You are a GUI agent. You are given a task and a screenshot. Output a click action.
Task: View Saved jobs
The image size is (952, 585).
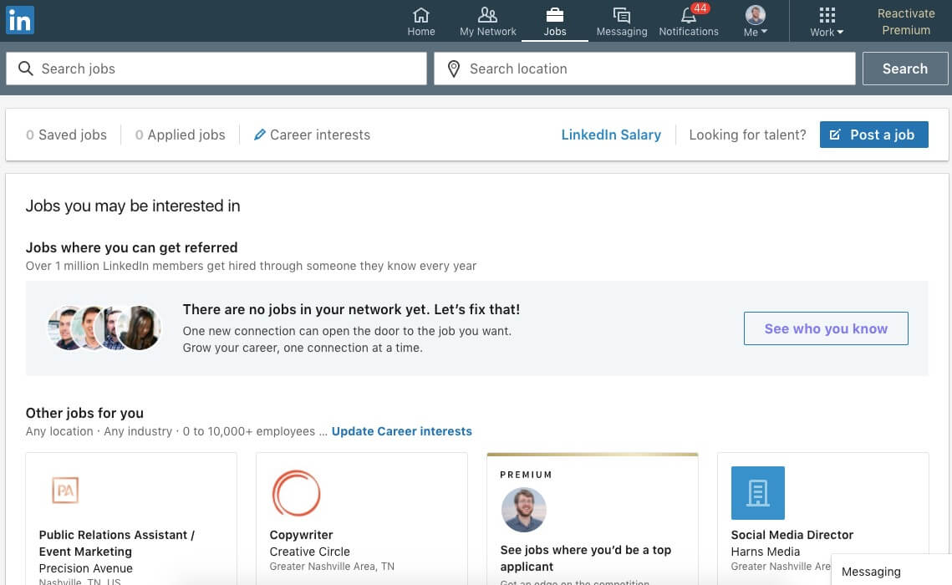click(66, 135)
